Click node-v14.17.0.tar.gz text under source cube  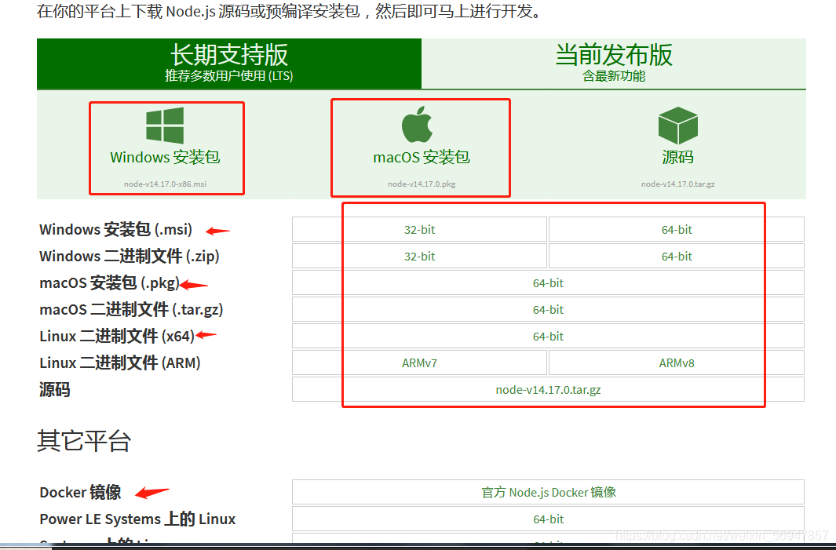point(677,184)
